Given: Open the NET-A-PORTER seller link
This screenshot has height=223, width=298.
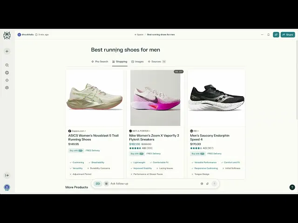Looking at the screenshot, I should click(x=140, y=131).
